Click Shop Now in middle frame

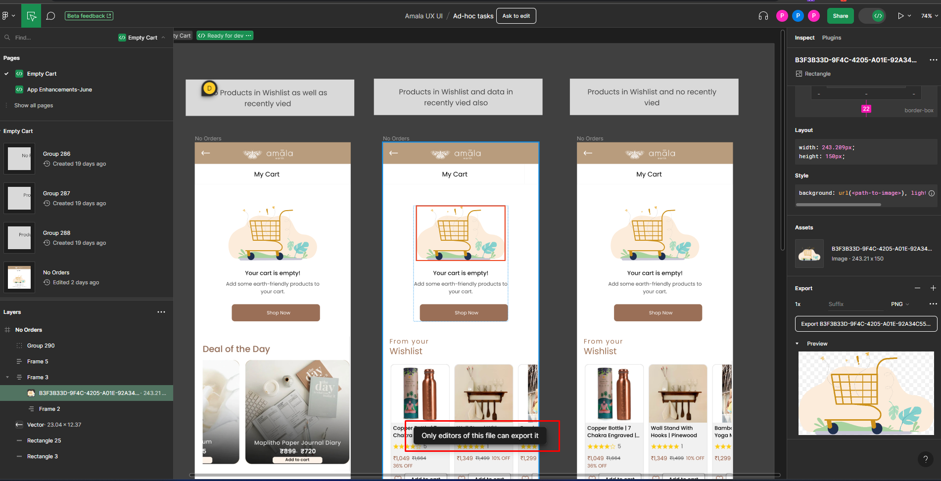[464, 313]
